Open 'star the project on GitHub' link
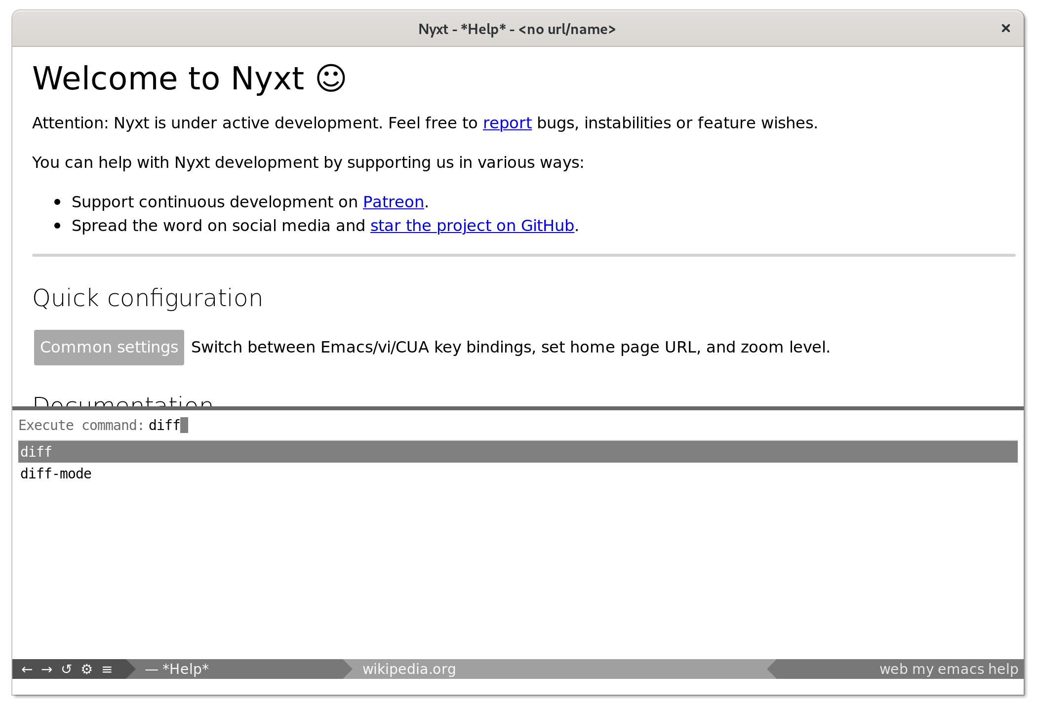This screenshot has width=1038, height=709. (472, 226)
